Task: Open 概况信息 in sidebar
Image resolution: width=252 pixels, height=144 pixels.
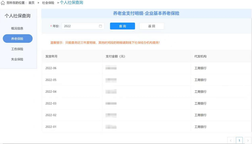Action: pyautogui.click(x=17, y=28)
